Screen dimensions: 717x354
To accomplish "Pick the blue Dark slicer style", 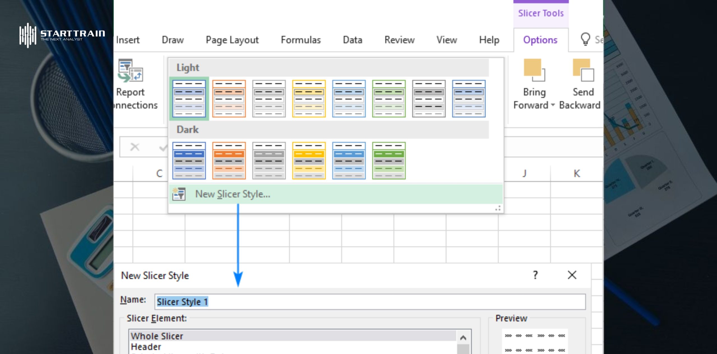I will click(189, 161).
